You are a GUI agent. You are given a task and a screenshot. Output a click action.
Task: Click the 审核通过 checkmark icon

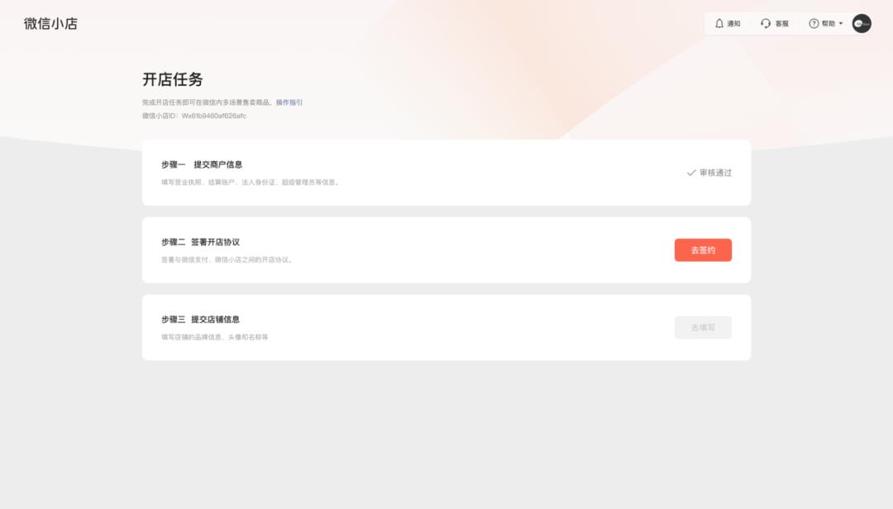[690, 173]
